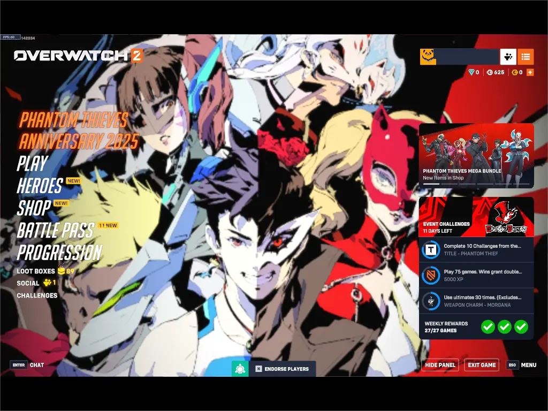Image resolution: width=548 pixels, height=411 pixels.
Task: Click the Exit Game button
Action: [482, 365]
